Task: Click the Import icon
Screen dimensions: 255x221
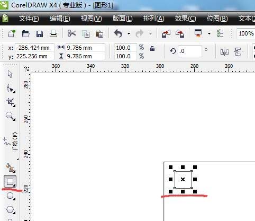Action: coord(166,33)
